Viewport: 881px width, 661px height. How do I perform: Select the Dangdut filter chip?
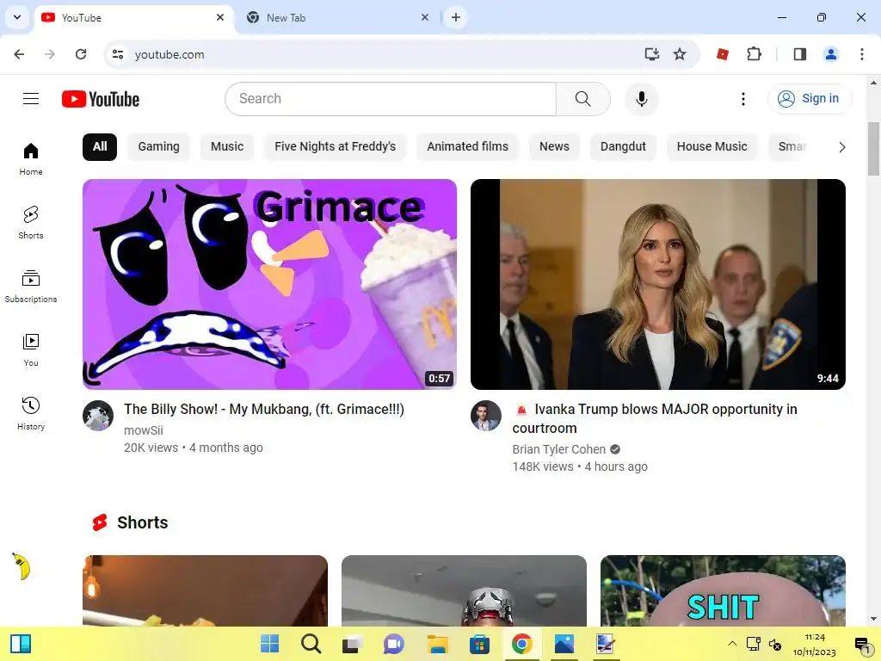[623, 146]
